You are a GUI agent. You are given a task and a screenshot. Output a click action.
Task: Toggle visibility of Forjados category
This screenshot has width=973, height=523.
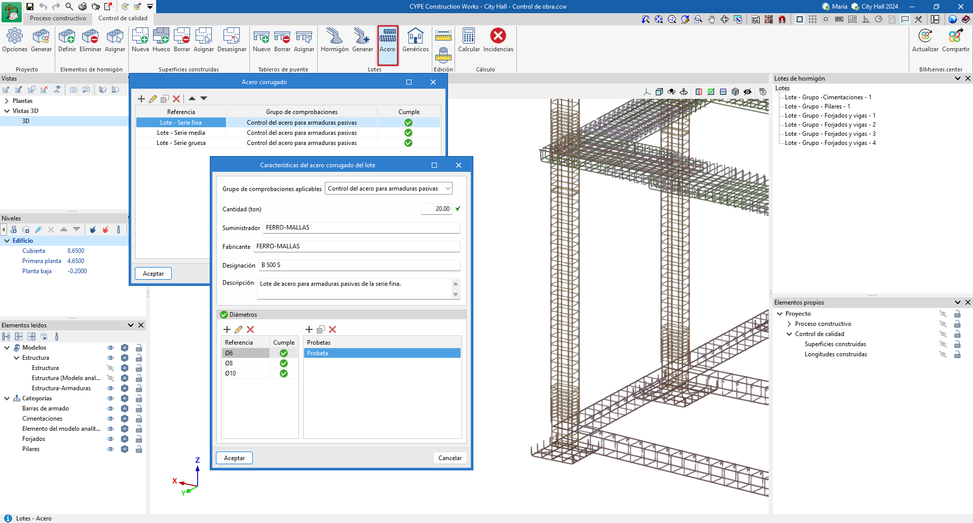coord(110,439)
